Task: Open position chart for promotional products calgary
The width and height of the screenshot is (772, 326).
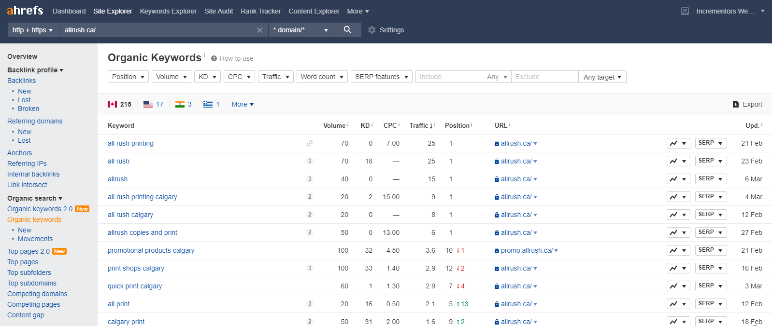Action: (x=678, y=250)
